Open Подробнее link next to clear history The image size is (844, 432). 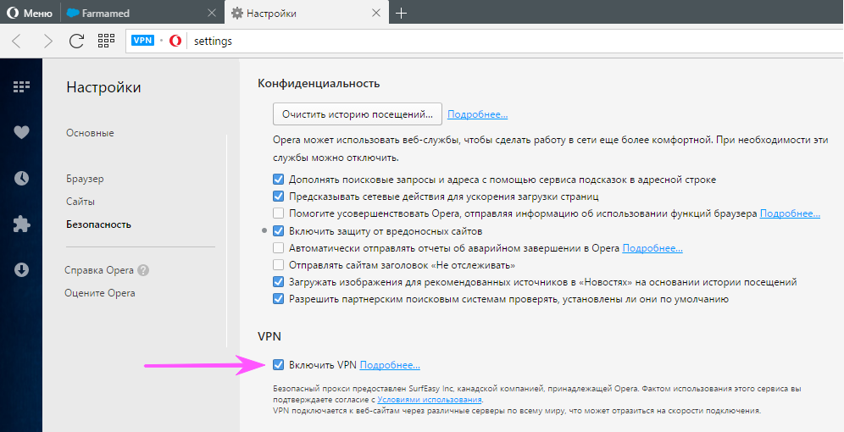coord(477,114)
